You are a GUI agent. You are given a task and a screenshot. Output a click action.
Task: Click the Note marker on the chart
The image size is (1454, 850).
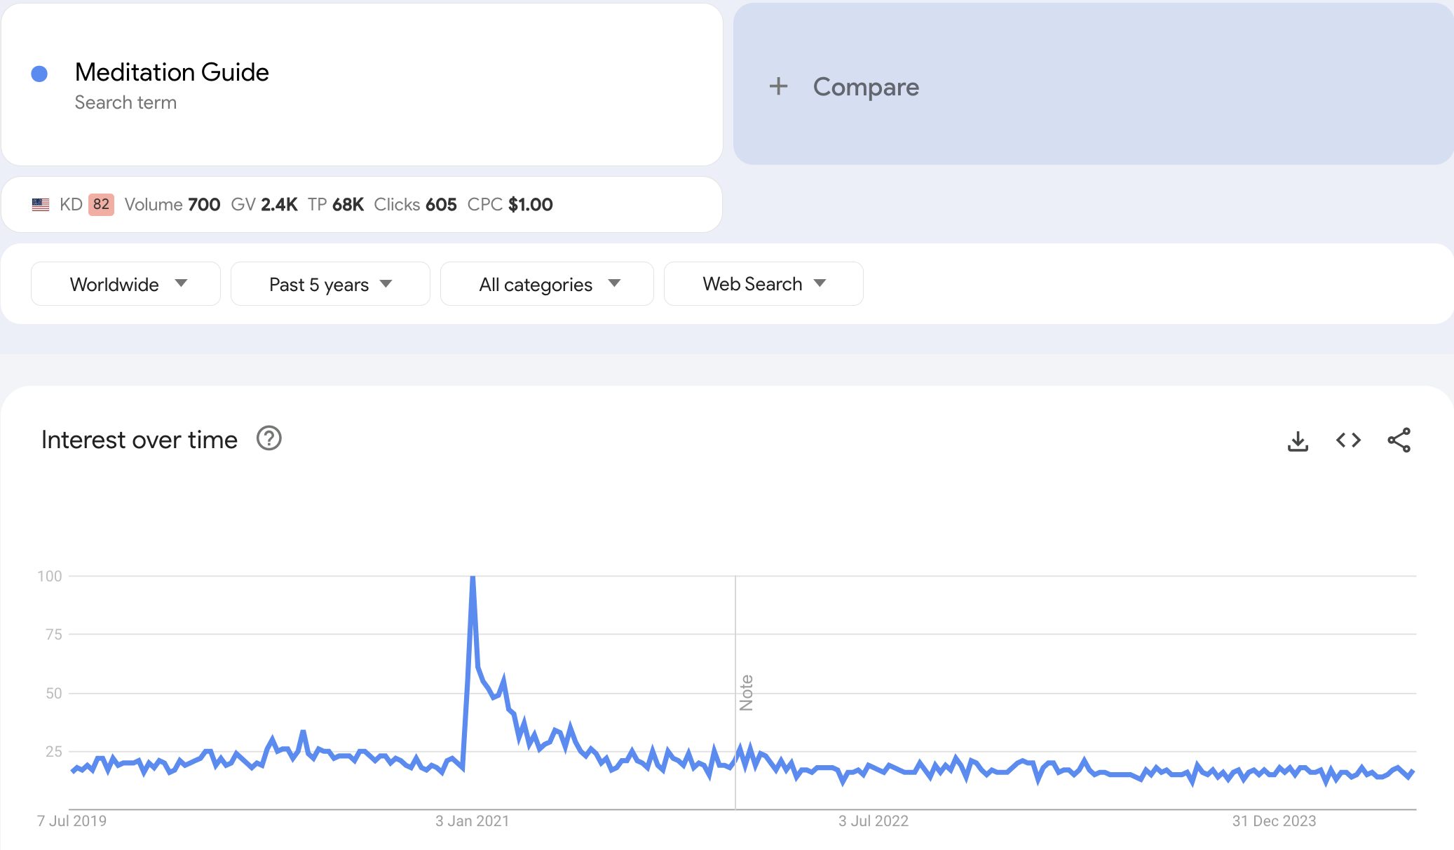pyautogui.click(x=746, y=693)
